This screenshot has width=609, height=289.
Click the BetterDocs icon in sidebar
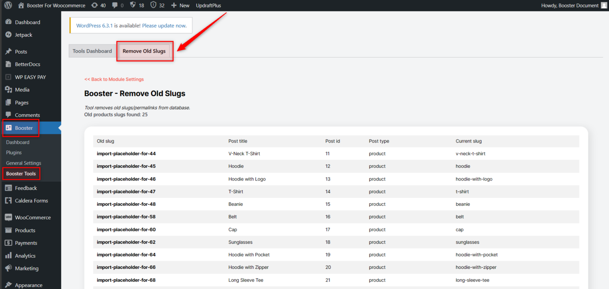[x=8, y=64]
